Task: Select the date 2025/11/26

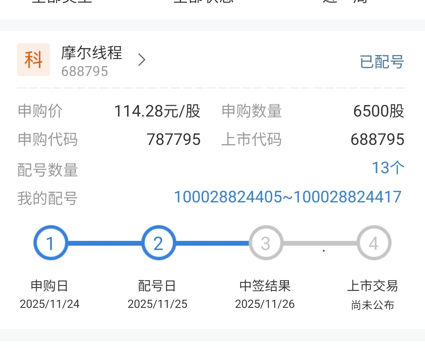Action: click(265, 304)
